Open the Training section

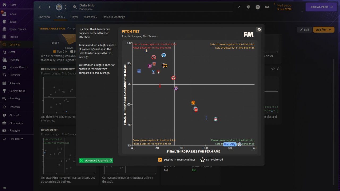14,60
